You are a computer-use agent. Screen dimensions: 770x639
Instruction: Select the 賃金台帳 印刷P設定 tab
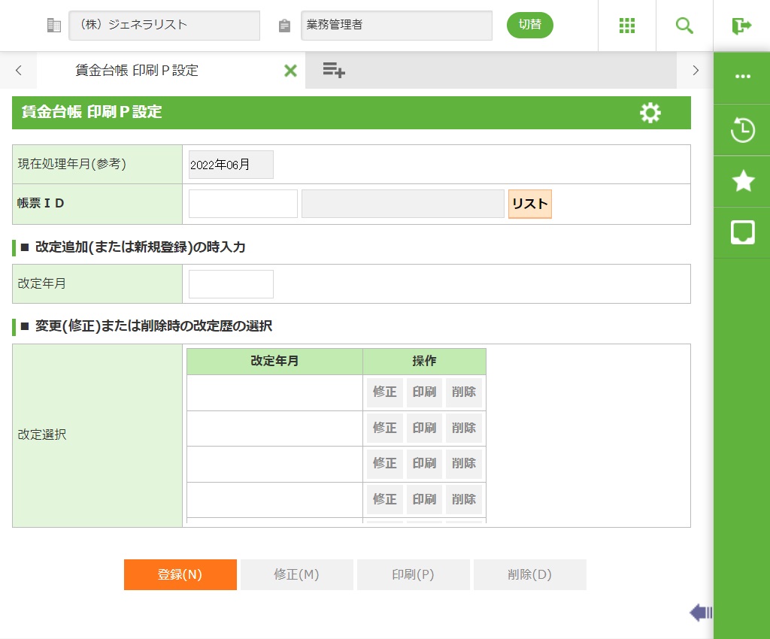click(137, 71)
